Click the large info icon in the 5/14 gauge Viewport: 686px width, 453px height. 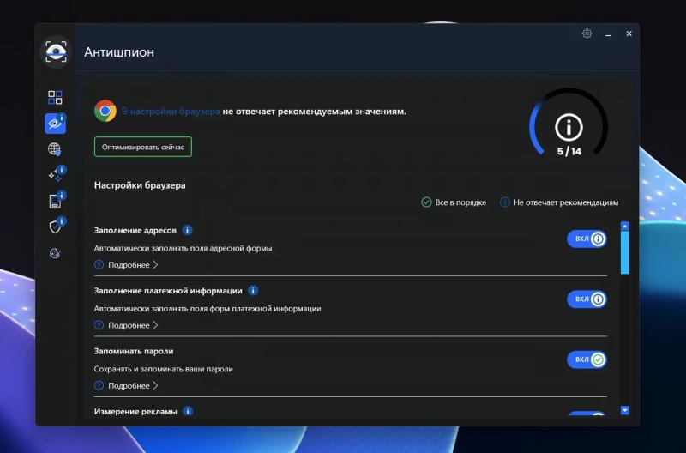point(569,127)
